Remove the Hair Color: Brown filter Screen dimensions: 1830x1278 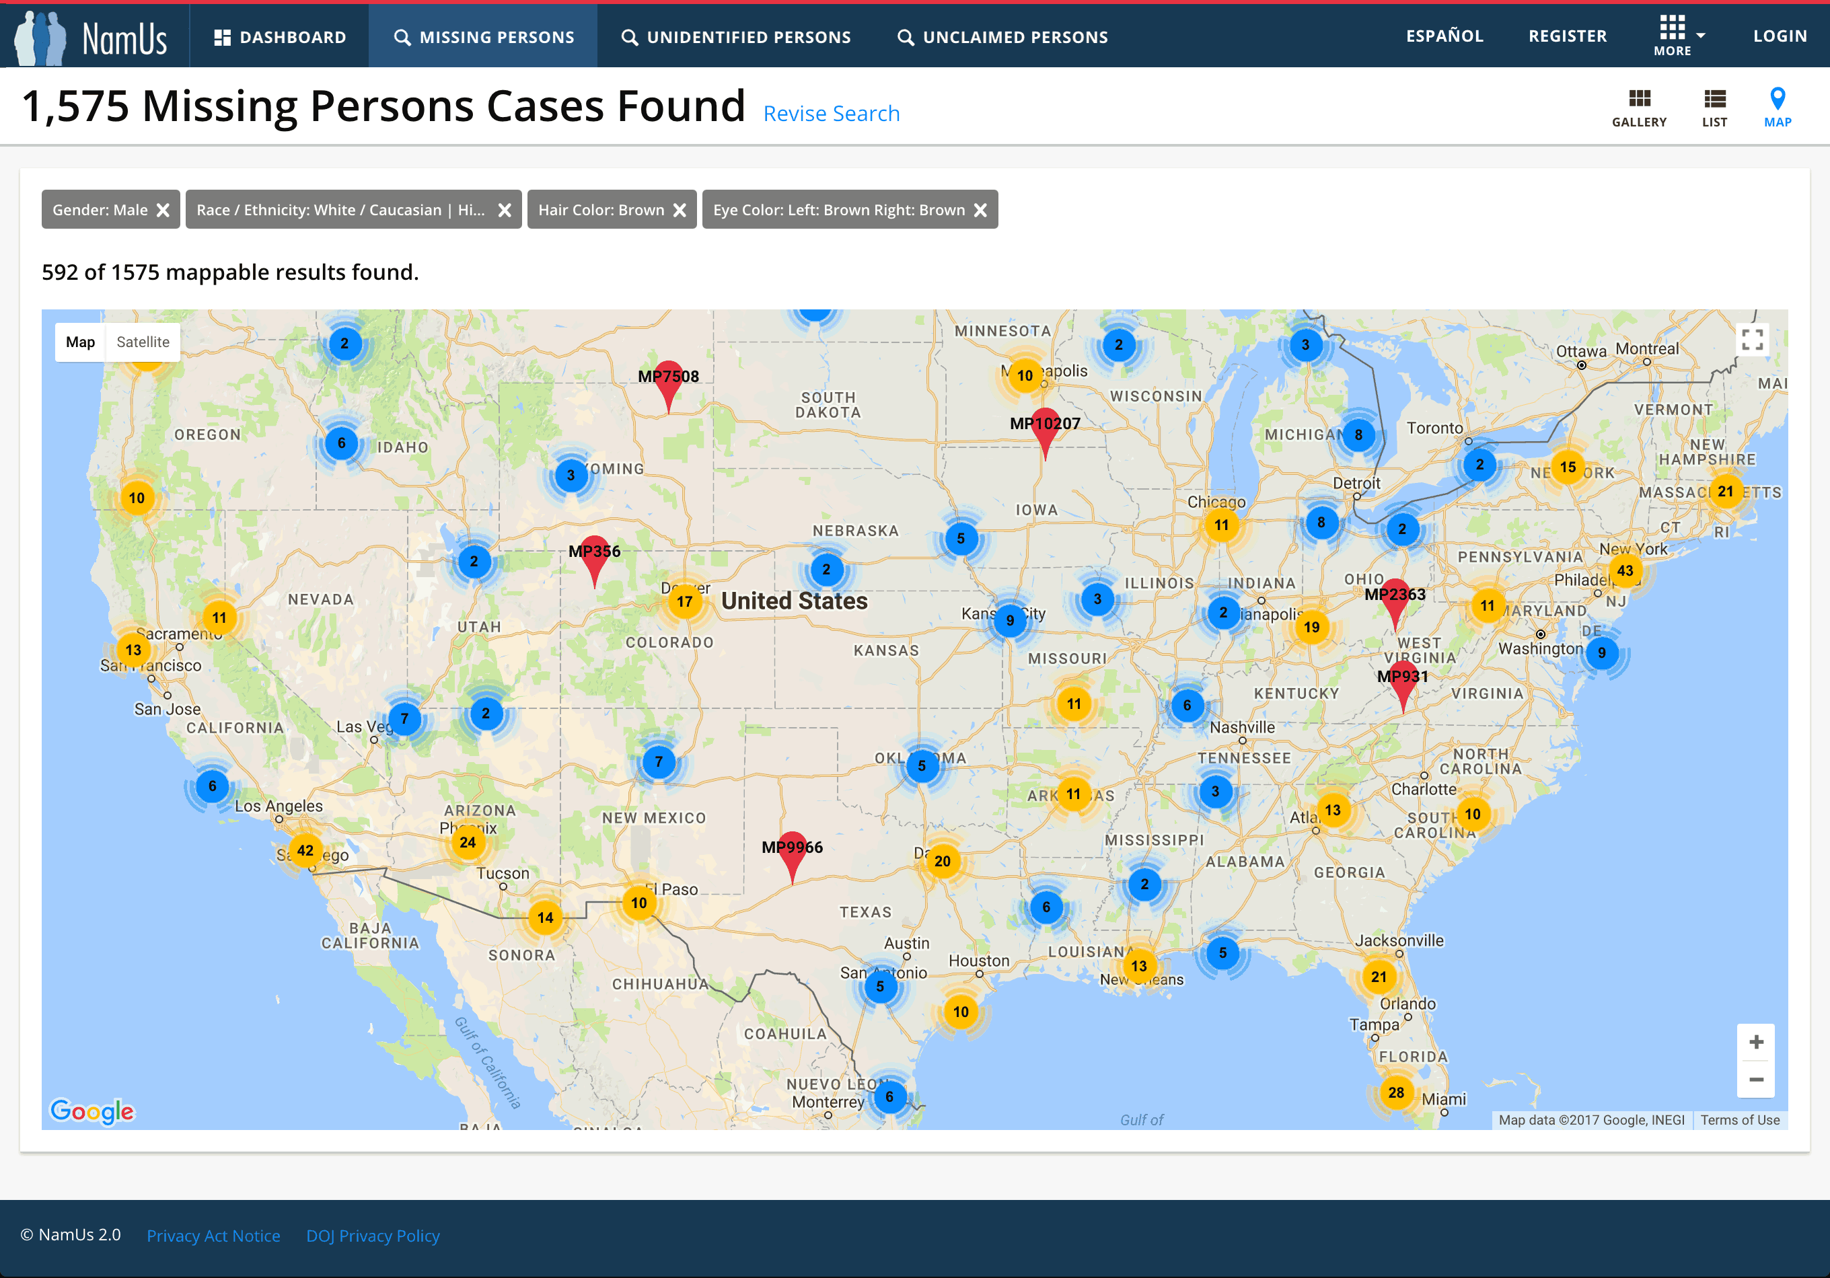[680, 211]
